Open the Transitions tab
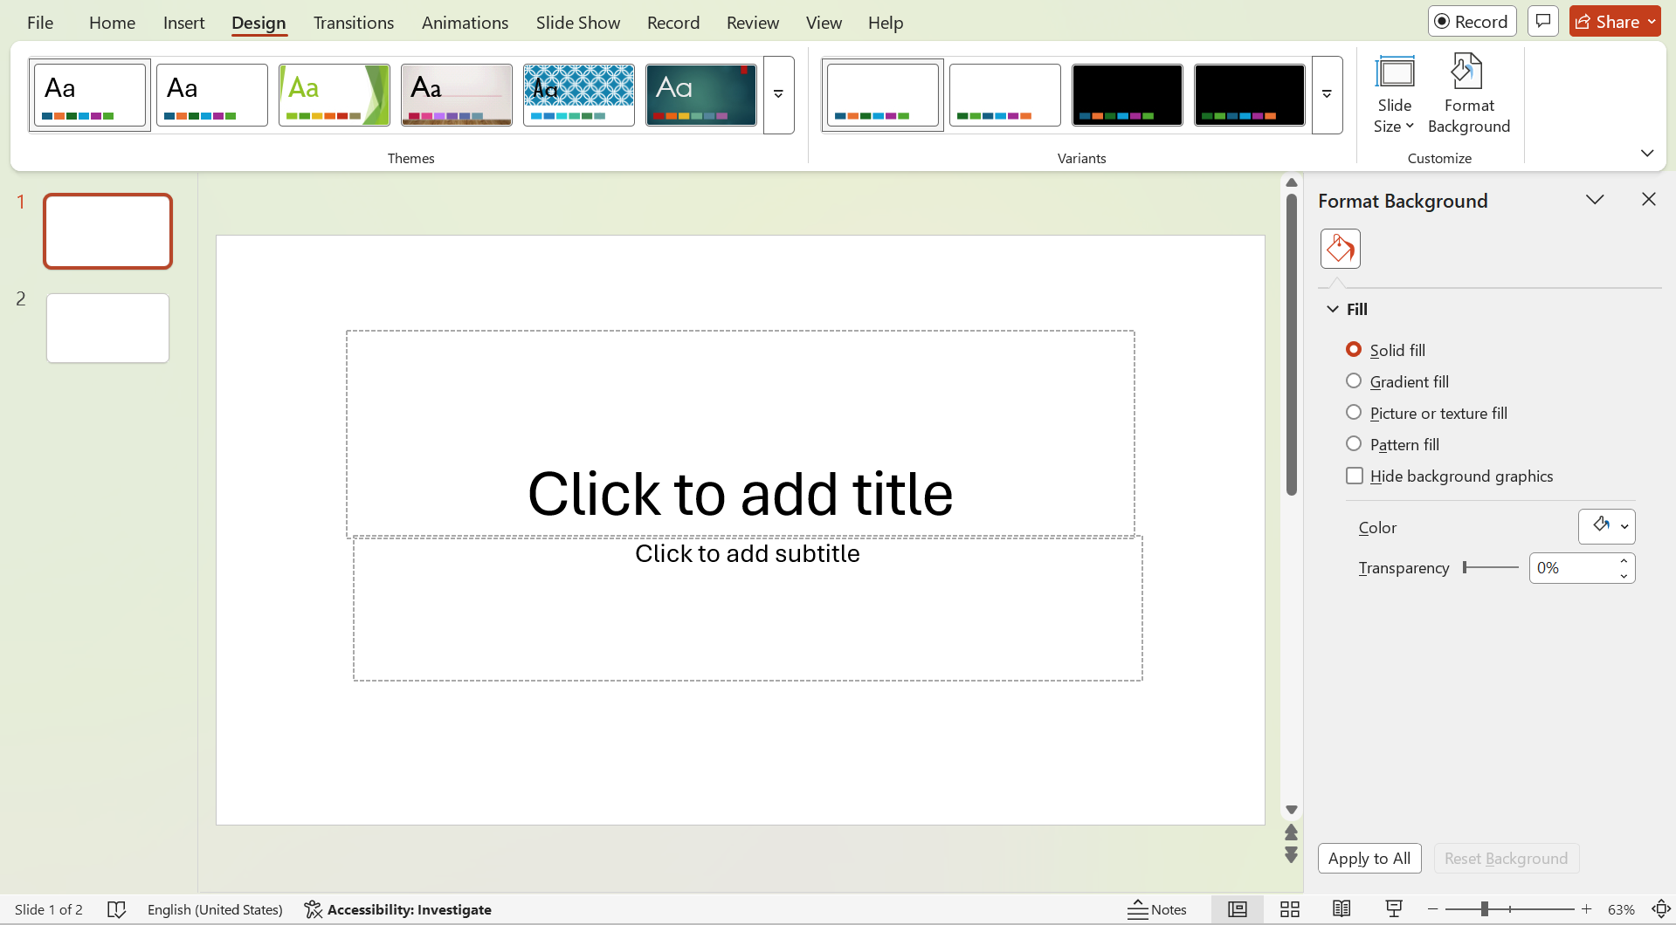The height and width of the screenshot is (925, 1676). 353,23
